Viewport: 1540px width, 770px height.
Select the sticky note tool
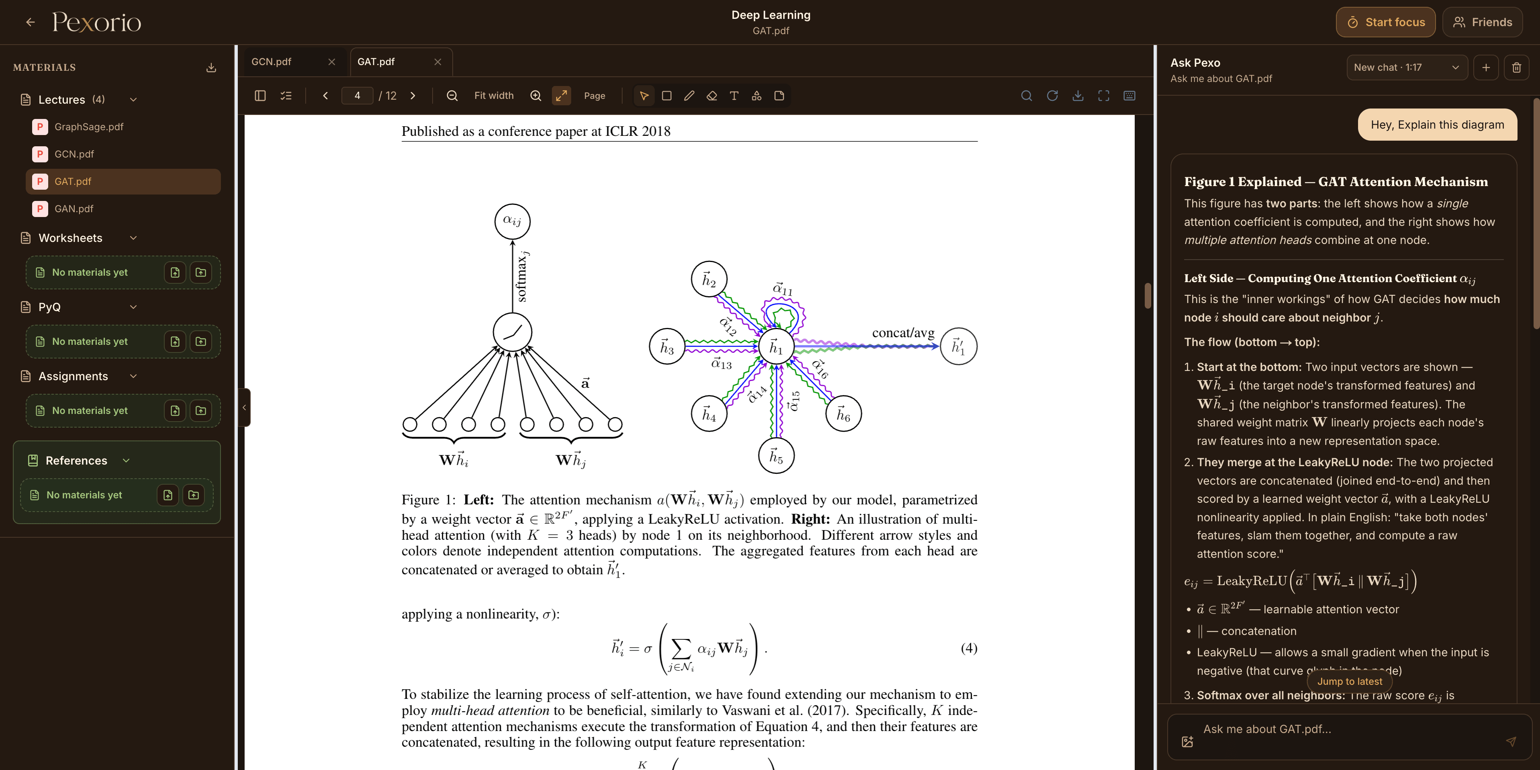[x=779, y=96]
